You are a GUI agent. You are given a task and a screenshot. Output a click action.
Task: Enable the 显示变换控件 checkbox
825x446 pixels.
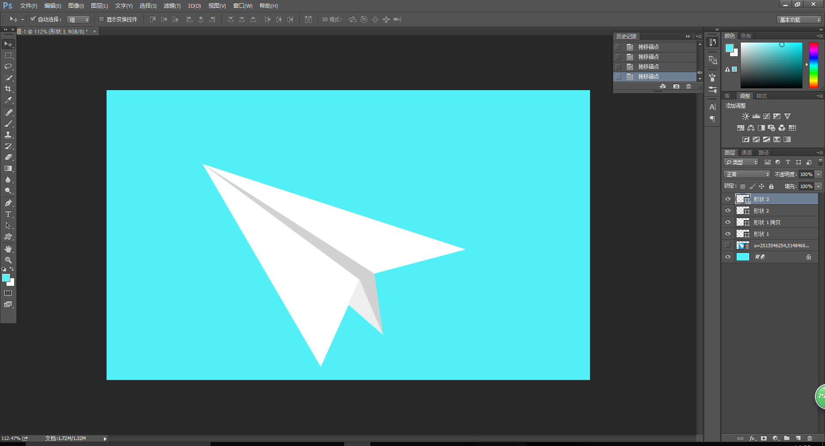pos(101,19)
